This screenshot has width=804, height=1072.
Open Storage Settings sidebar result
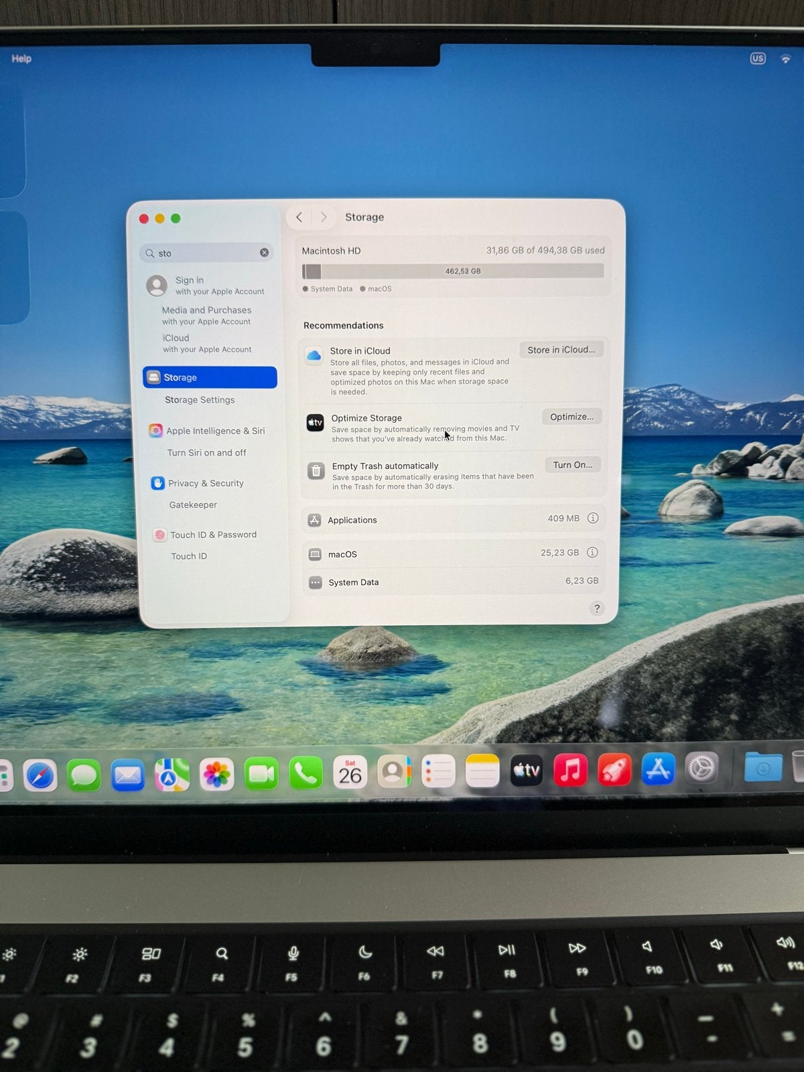(200, 399)
